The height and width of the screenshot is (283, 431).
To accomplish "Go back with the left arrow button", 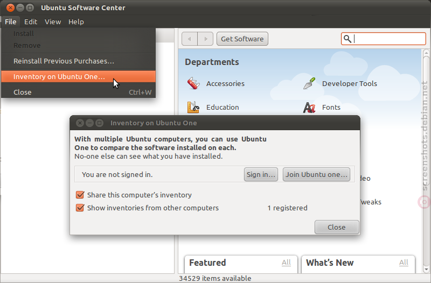I will [x=190, y=39].
